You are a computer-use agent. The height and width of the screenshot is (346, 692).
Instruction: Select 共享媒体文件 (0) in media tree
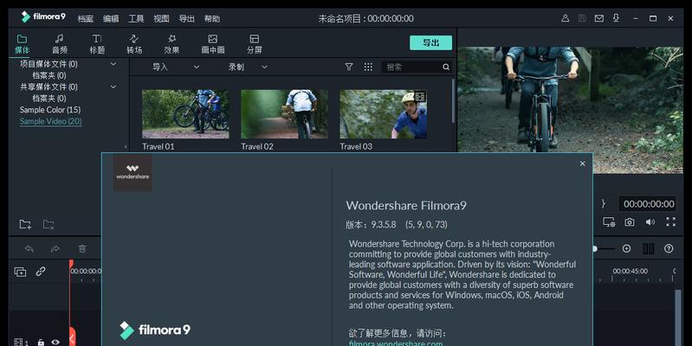[x=49, y=86]
